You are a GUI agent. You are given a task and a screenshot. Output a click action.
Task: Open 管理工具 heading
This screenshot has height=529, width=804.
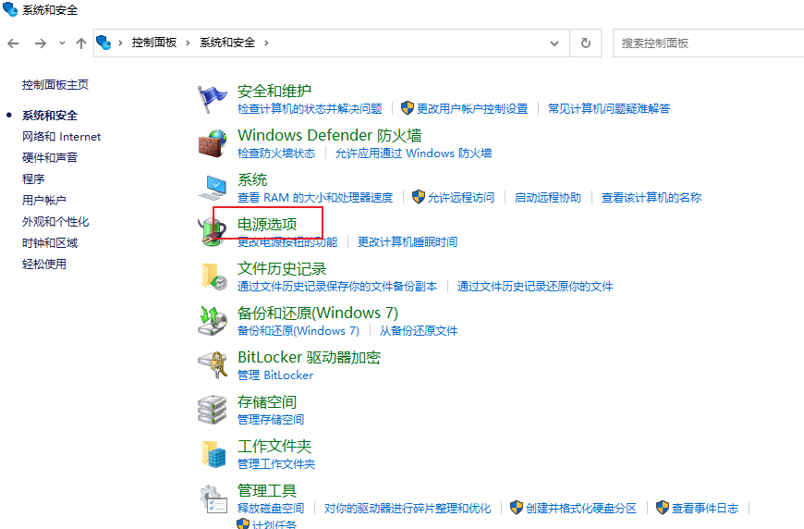point(267,490)
